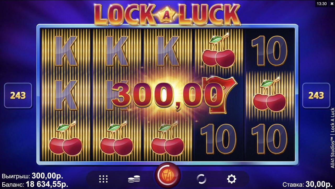Click the bottom-left cherries symbol
This screenshot has width=335, height=189.
65,139
